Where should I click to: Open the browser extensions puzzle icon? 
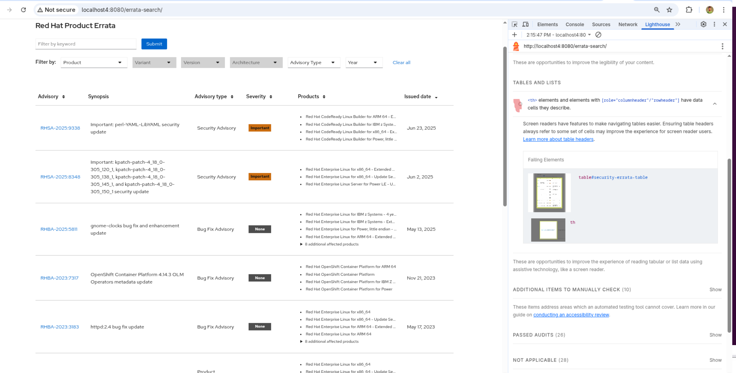pyautogui.click(x=689, y=10)
